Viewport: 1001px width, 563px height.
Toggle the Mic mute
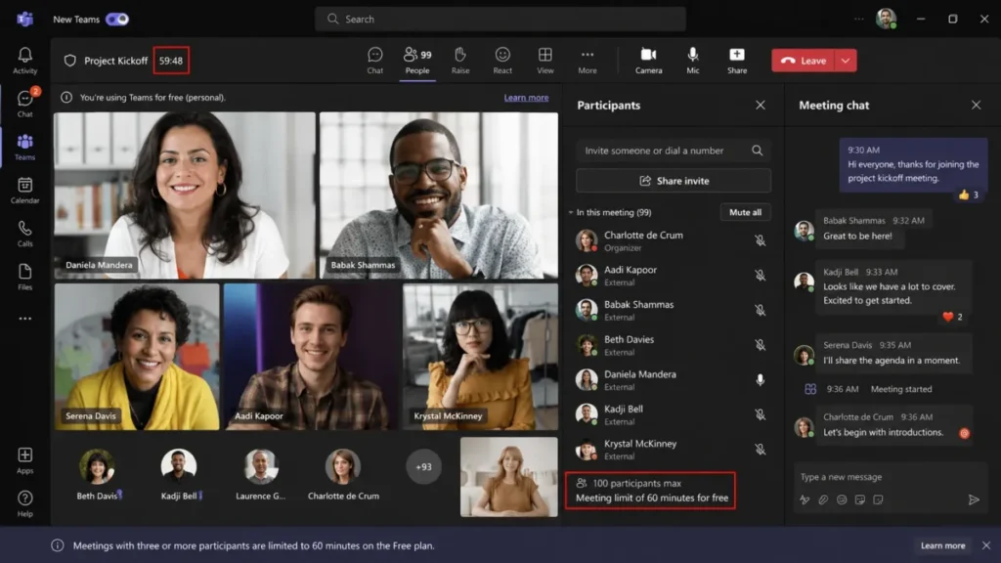tap(693, 61)
